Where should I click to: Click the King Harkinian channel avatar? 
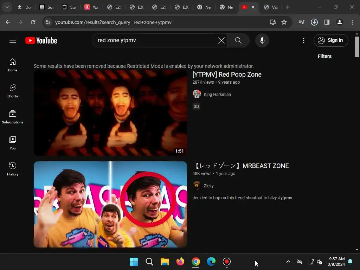tap(197, 94)
